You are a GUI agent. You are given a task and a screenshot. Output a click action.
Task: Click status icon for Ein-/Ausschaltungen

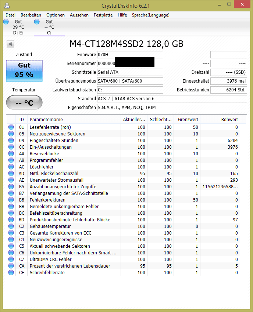coord(11,147)
